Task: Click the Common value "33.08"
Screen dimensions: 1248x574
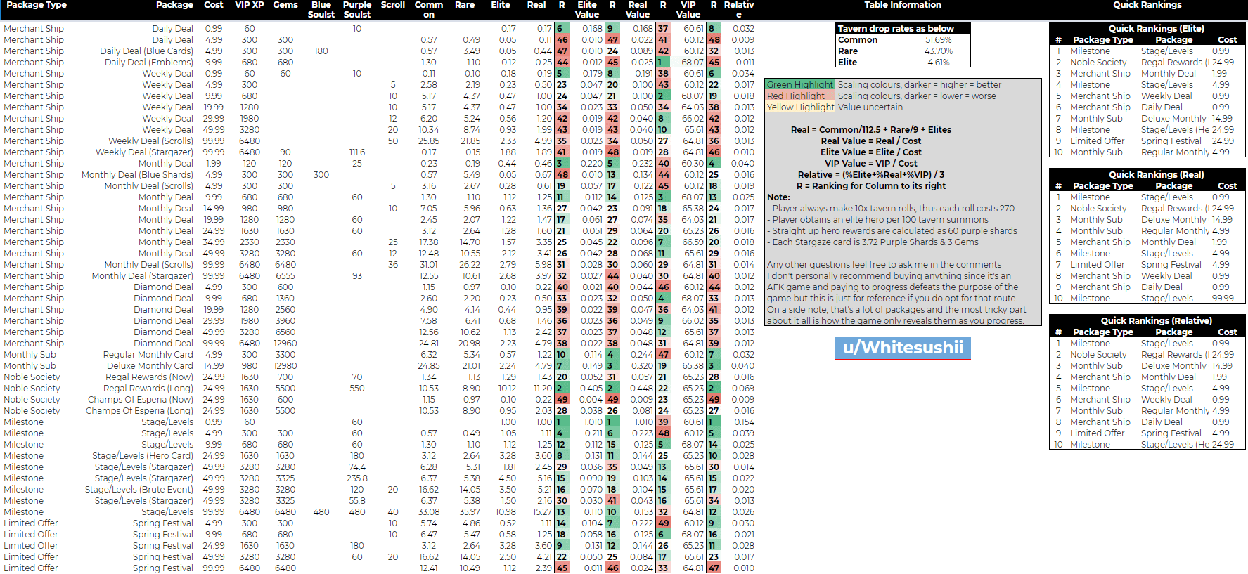Action: point(429,512)
